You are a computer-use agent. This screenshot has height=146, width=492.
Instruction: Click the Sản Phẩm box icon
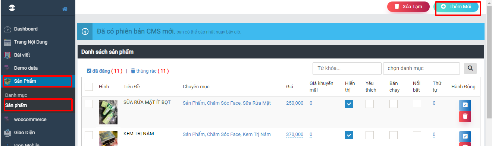coord(7,81)
